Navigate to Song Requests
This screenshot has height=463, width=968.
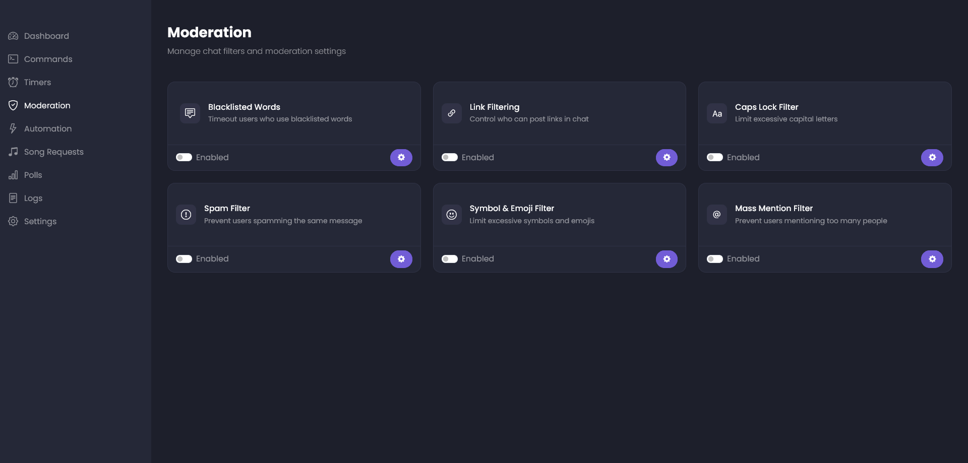(53, 152)
